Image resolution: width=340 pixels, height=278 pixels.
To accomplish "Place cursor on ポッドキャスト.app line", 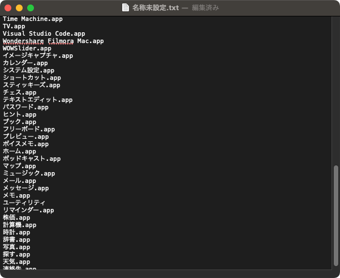I will tap(32, 159).
